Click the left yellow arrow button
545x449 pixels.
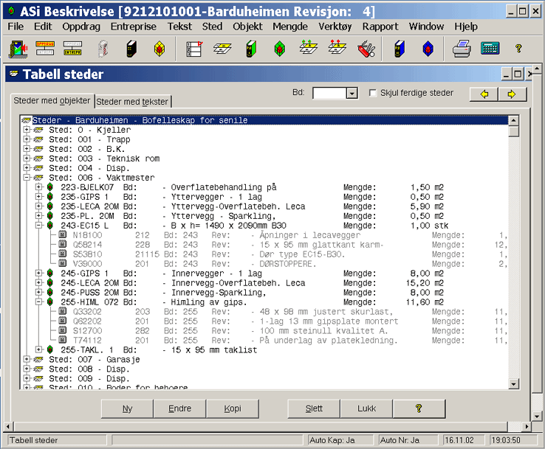coord(484,94)
